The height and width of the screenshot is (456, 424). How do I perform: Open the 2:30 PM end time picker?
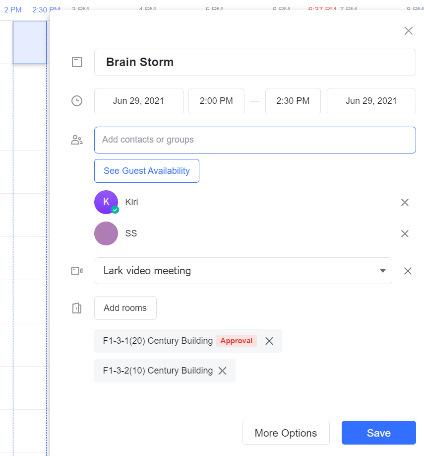coord(293,101)
